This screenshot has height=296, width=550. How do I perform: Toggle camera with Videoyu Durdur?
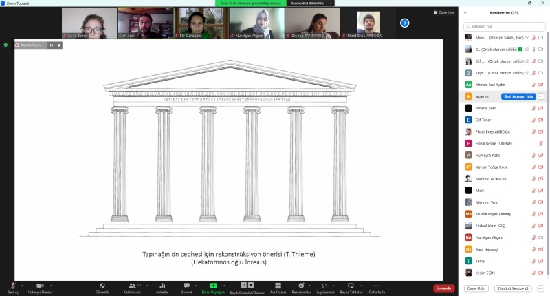[x=40, y=286]
